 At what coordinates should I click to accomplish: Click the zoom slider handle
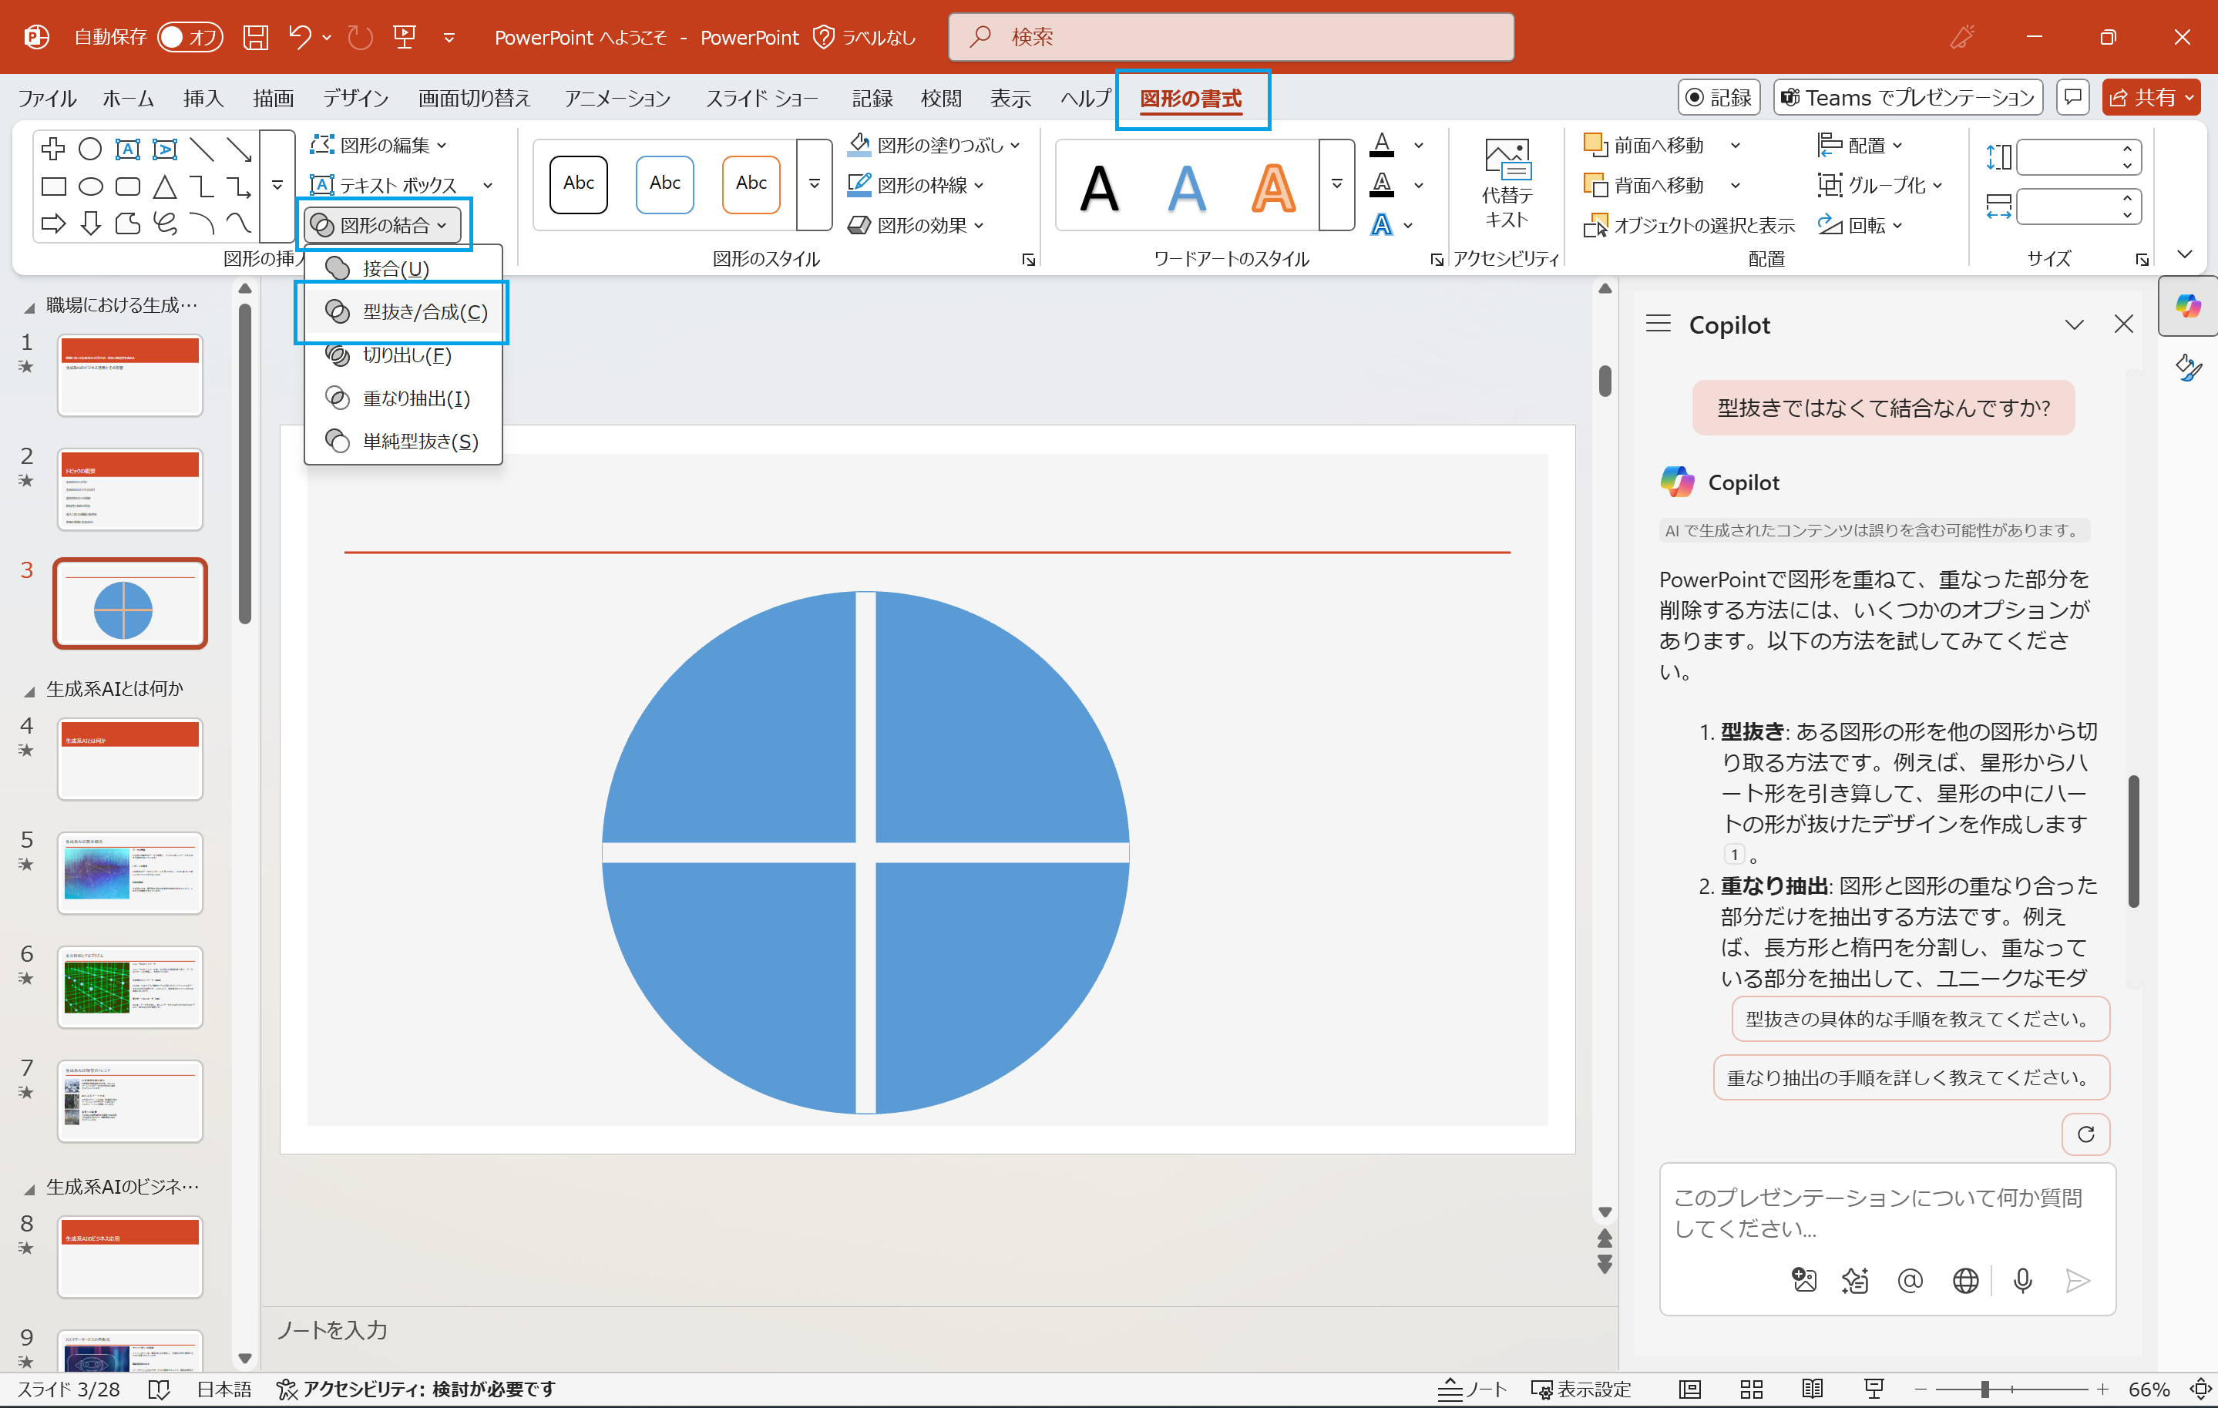point(1985,1389)
